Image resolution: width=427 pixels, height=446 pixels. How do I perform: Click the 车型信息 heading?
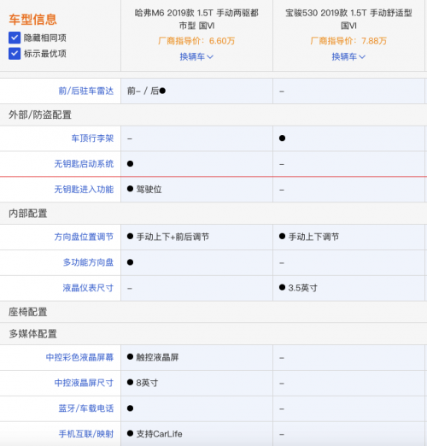(32, 20)
